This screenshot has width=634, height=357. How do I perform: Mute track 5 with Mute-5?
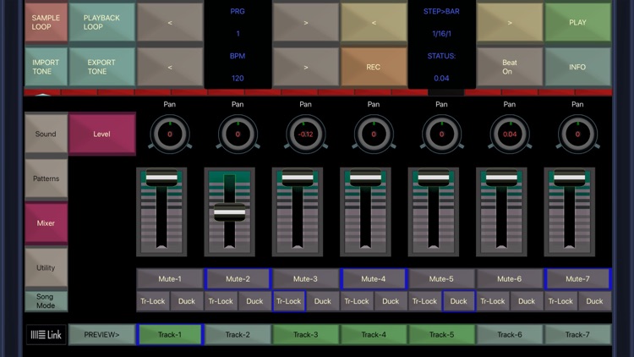click(x=441, y=279)
